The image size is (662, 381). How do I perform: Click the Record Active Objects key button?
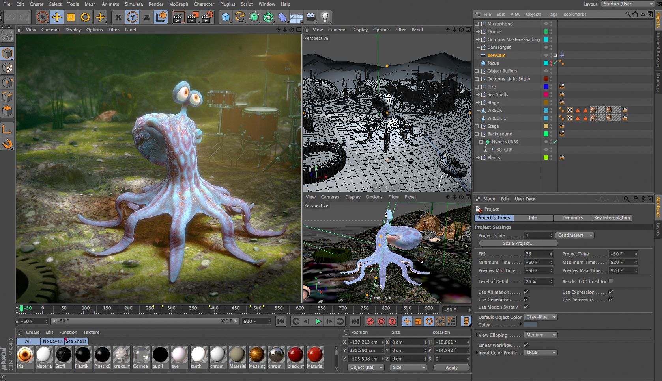click(x=370, y=322)
